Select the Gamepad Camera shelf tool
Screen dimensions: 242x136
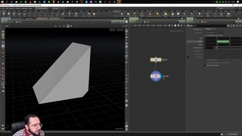(228, 15)
